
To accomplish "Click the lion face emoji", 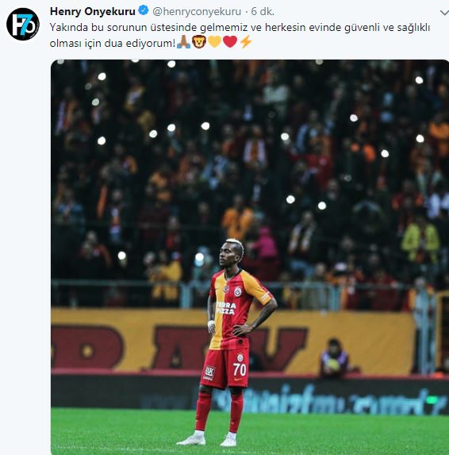I will 199,42.
